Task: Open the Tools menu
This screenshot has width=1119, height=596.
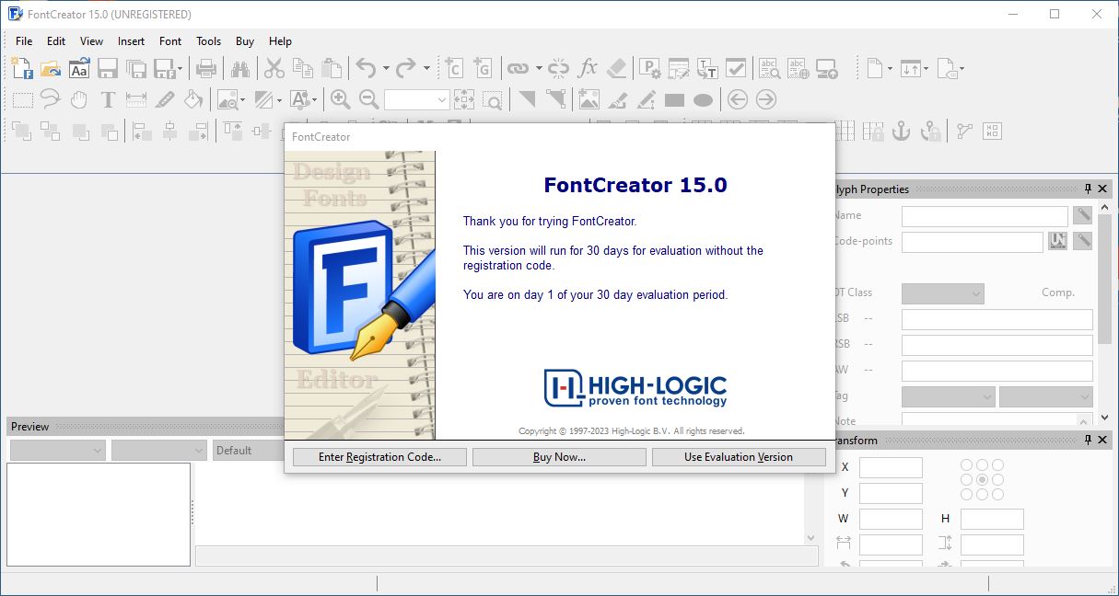Action: point(209,41)
